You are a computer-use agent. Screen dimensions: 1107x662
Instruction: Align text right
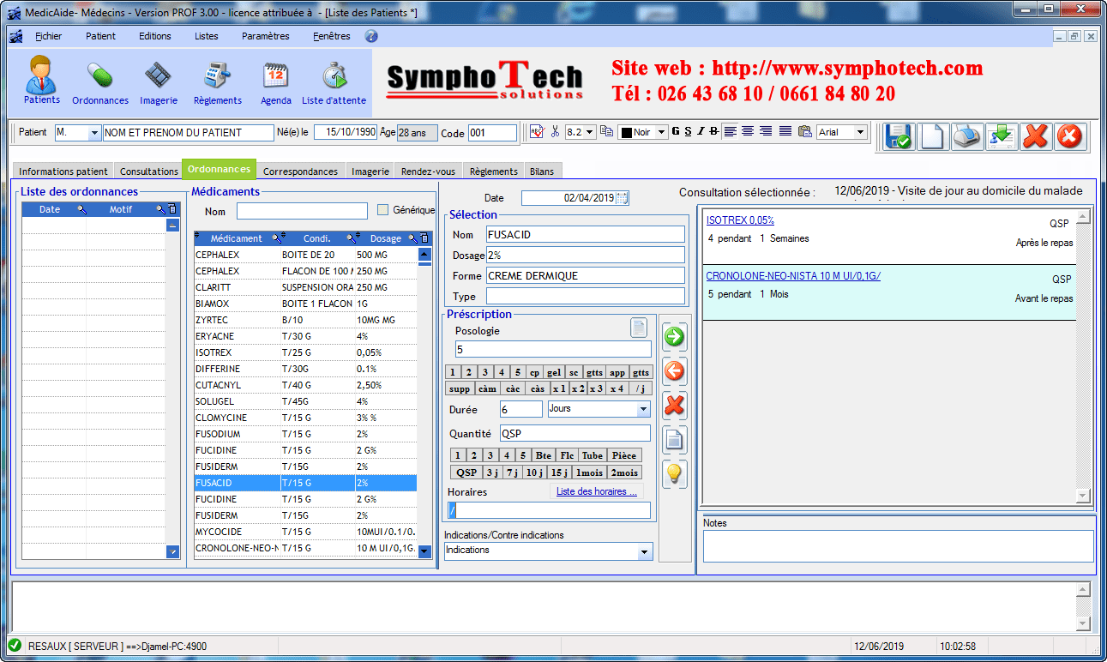[x=766, y=132]
